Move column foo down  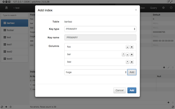tap(127, 47)
